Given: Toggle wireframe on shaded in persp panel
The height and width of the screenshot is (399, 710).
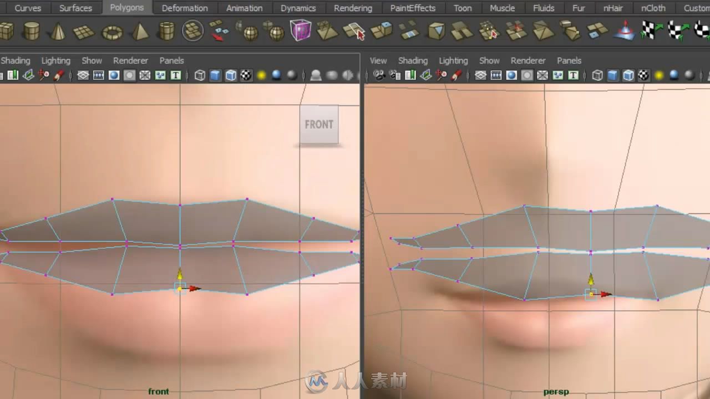Looking at the screenshot, I should [x=628, y=75].
